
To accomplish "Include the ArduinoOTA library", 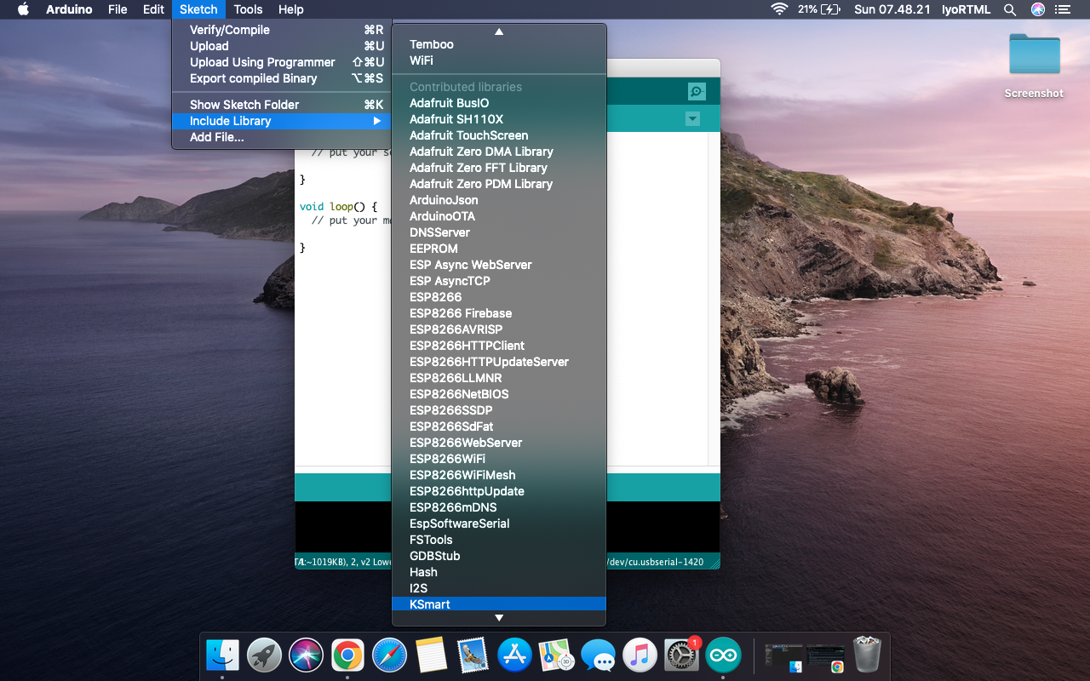I will (x=499, y=216).
